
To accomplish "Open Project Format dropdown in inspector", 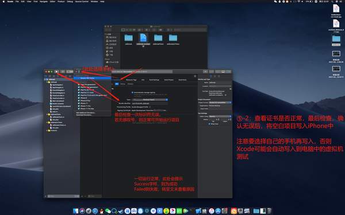I will (x=220, y=103).
